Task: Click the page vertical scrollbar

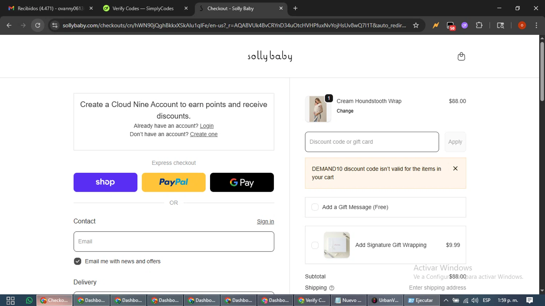Action: point(542,72)
